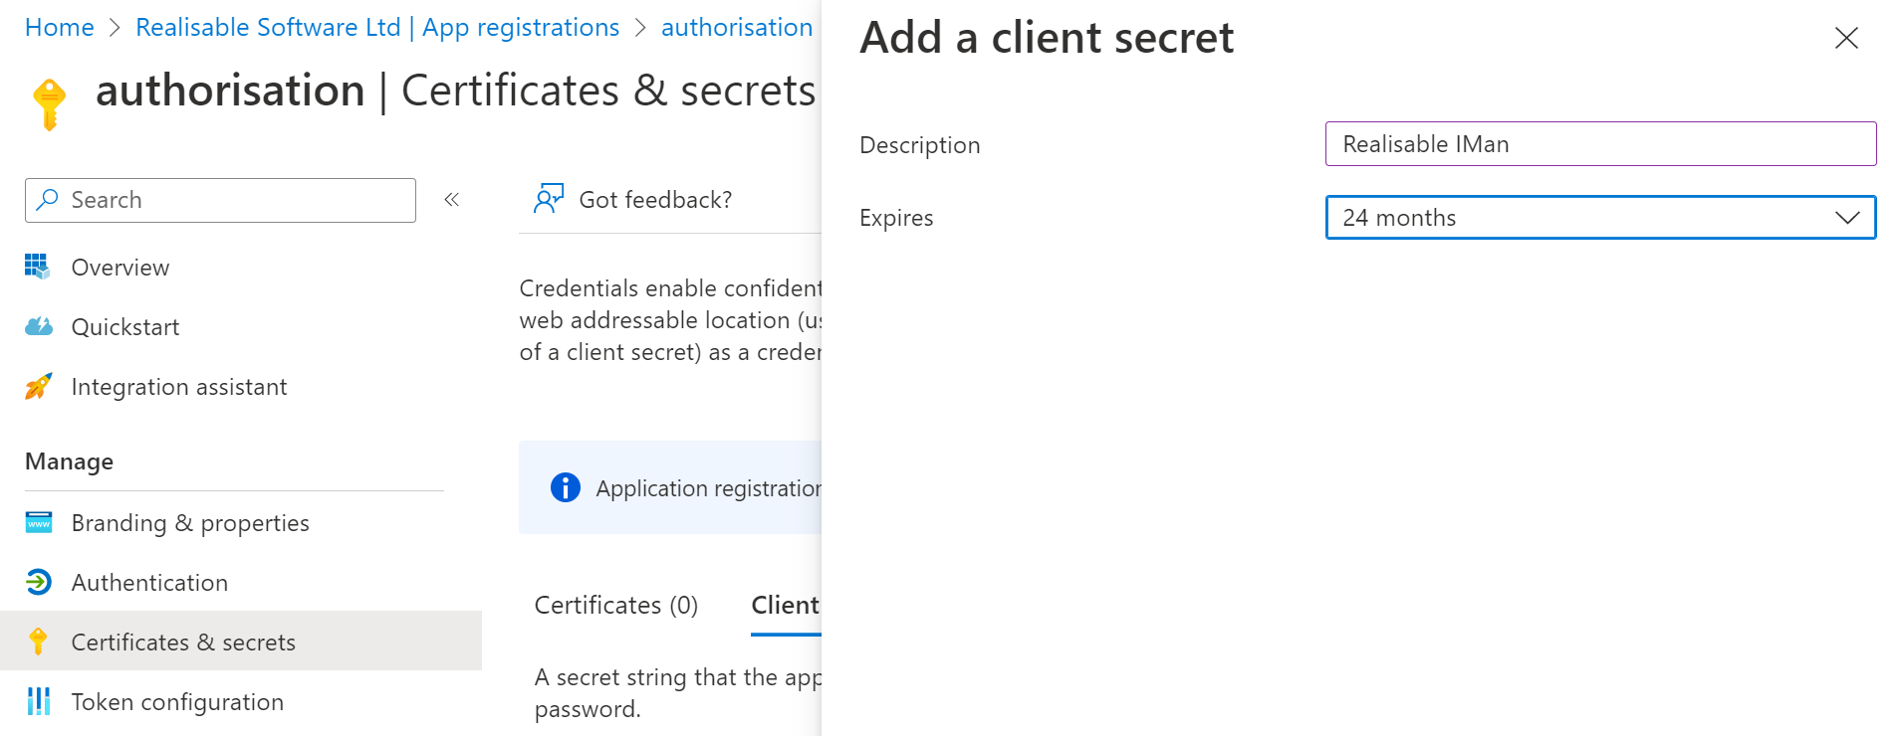The width and height of the screenshot is (1904, 736).
Task: Focus the Description text field
Action: coord(1600,144)
